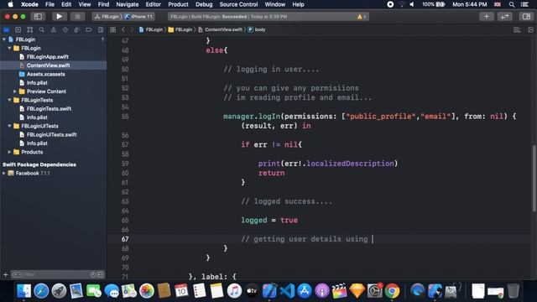Screen dimensions: 537x302
Task: Open FBLoginApp.swift in the navigator
Action: point(48,57)
